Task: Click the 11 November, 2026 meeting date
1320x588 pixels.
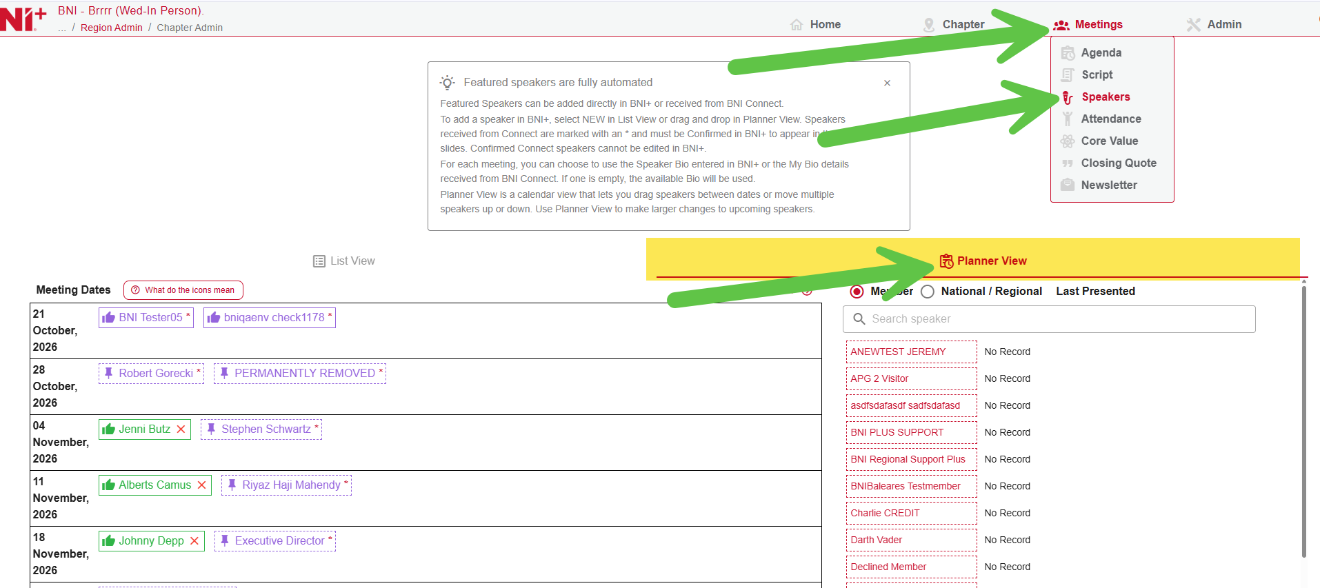Action: point(61,498)
